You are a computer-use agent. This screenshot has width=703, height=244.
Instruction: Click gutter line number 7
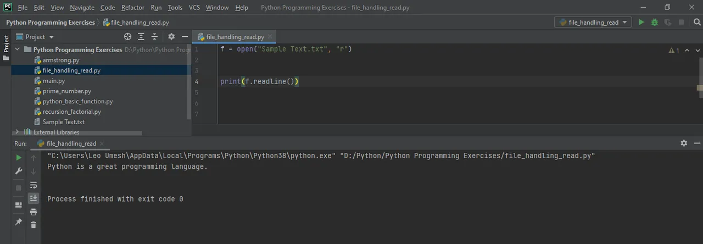197,114
